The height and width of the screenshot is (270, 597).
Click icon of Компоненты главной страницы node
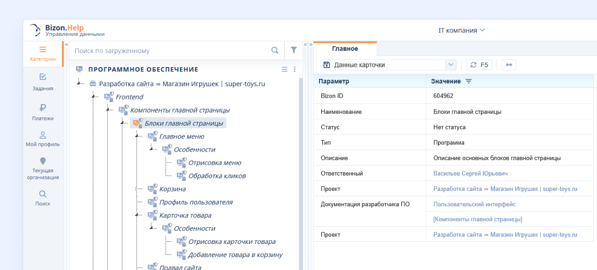(x=123, y=110)
